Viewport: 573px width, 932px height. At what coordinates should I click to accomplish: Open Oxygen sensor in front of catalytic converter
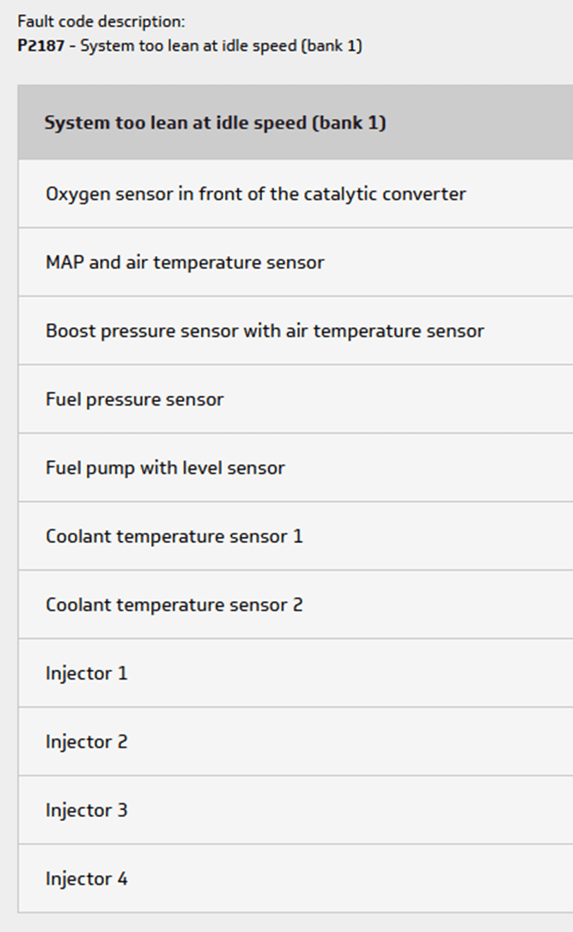(x=296, y=194)
